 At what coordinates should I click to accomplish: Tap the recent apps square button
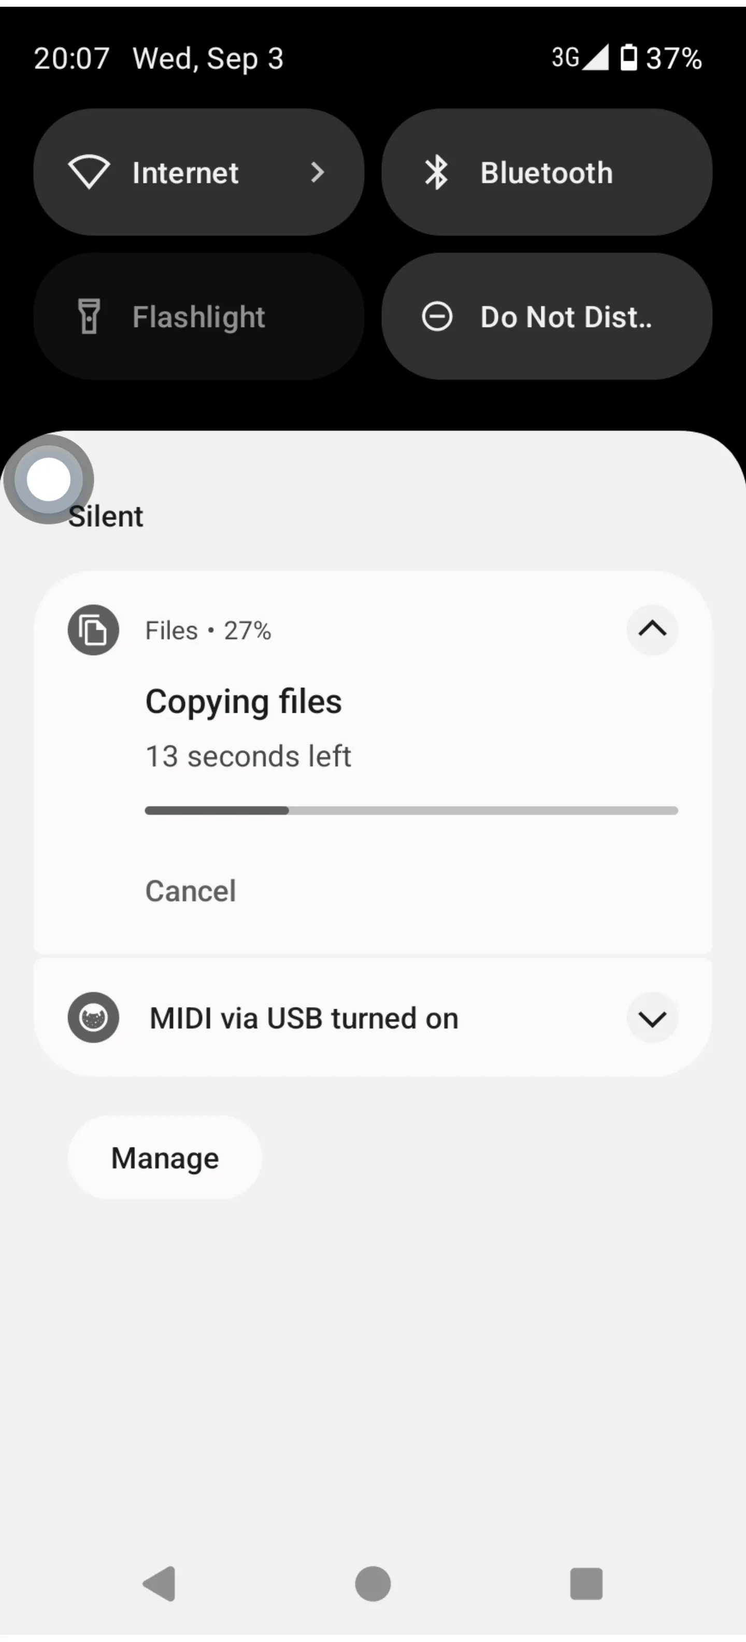coord(586,1583)
